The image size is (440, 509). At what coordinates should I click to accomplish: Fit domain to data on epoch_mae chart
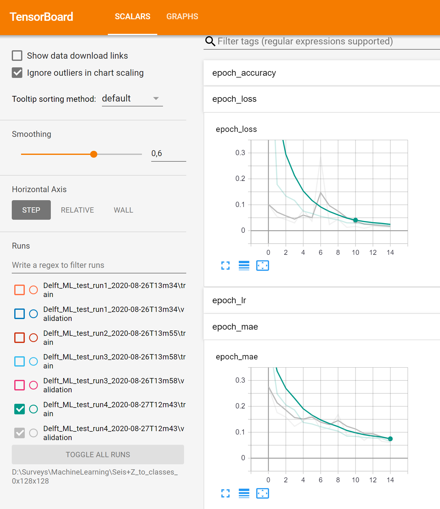[262, 493]
